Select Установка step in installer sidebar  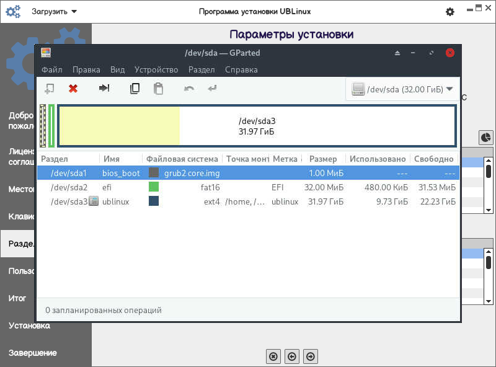(29, 325)
